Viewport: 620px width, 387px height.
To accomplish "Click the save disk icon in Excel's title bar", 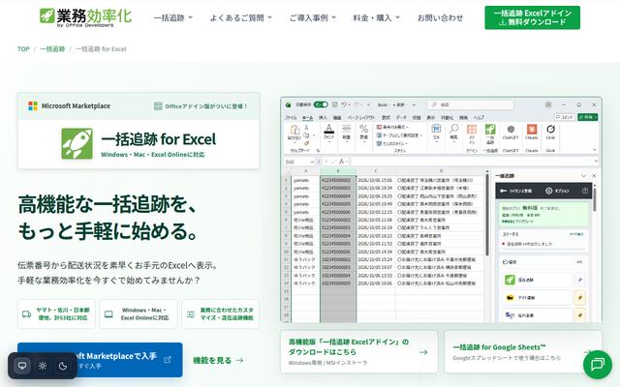I will 334,104.
